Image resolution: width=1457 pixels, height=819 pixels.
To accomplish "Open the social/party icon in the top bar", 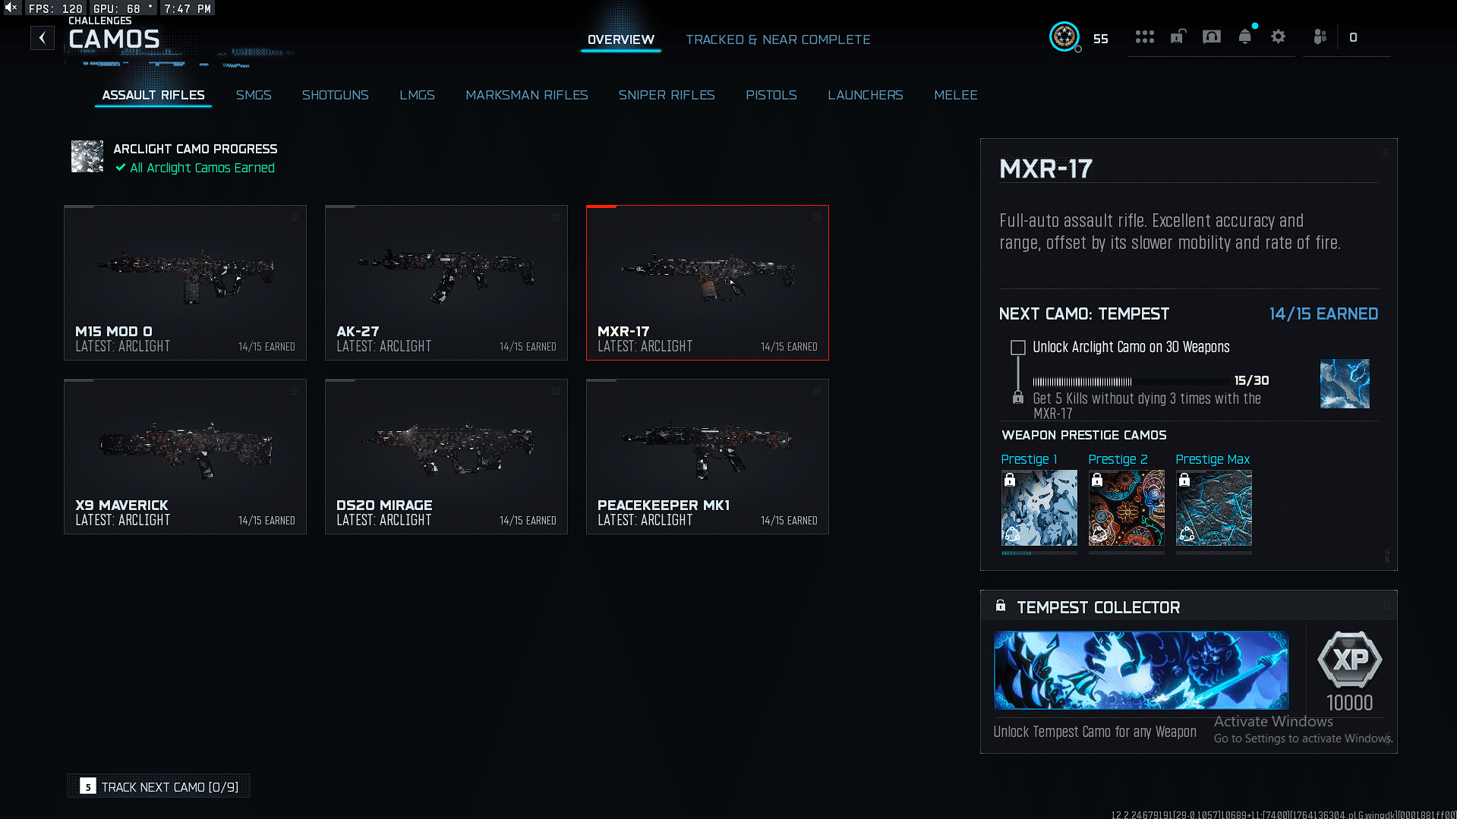I will [1320, 36].
